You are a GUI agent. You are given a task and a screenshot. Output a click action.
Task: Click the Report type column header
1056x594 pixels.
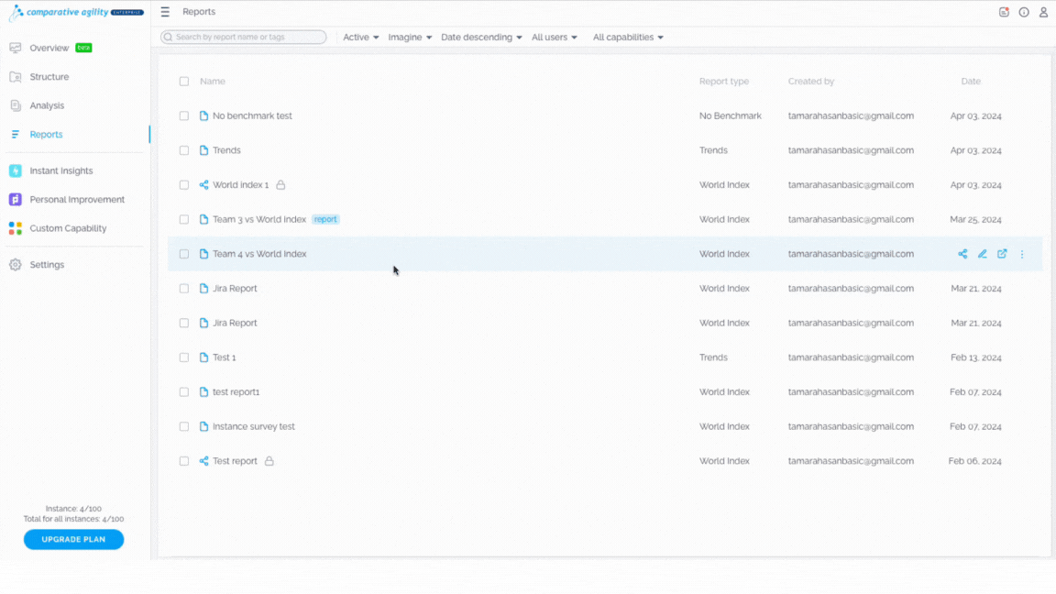click(x=724, y=82)
